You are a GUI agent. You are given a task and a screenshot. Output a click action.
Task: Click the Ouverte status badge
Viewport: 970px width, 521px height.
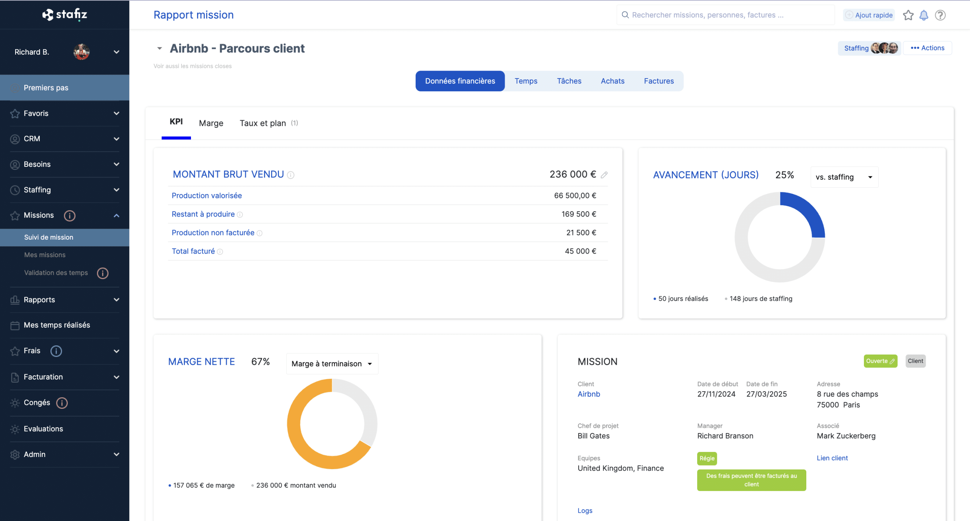tap(880, 361)
